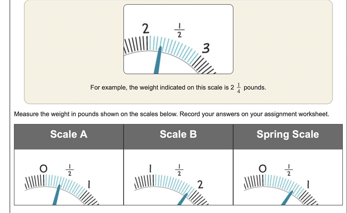Click the blue needle on Scale B

pos(183,199)
